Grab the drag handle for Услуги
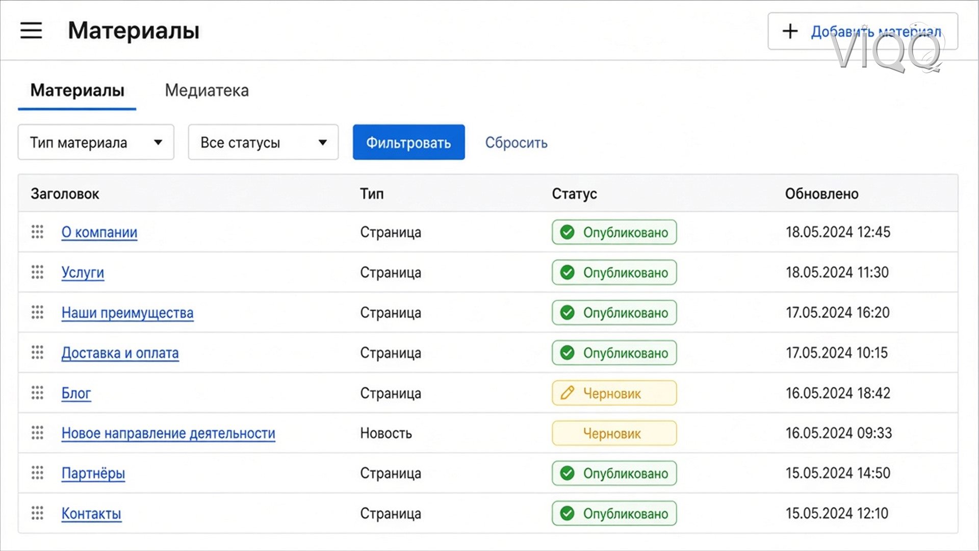Image resolution: width=979 pixels, height=551 pixels. (x=37, y=272)
